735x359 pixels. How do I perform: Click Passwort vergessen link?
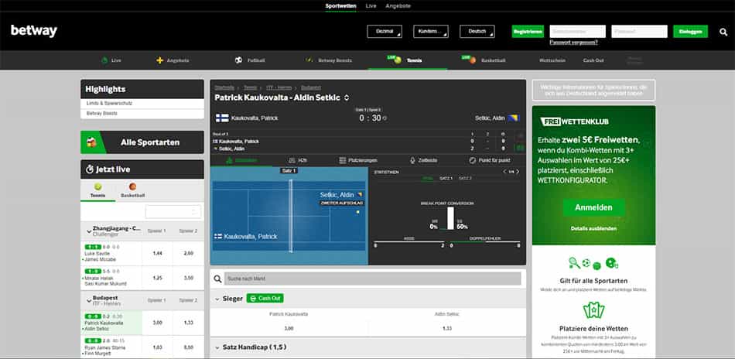(x=573, y=43)
